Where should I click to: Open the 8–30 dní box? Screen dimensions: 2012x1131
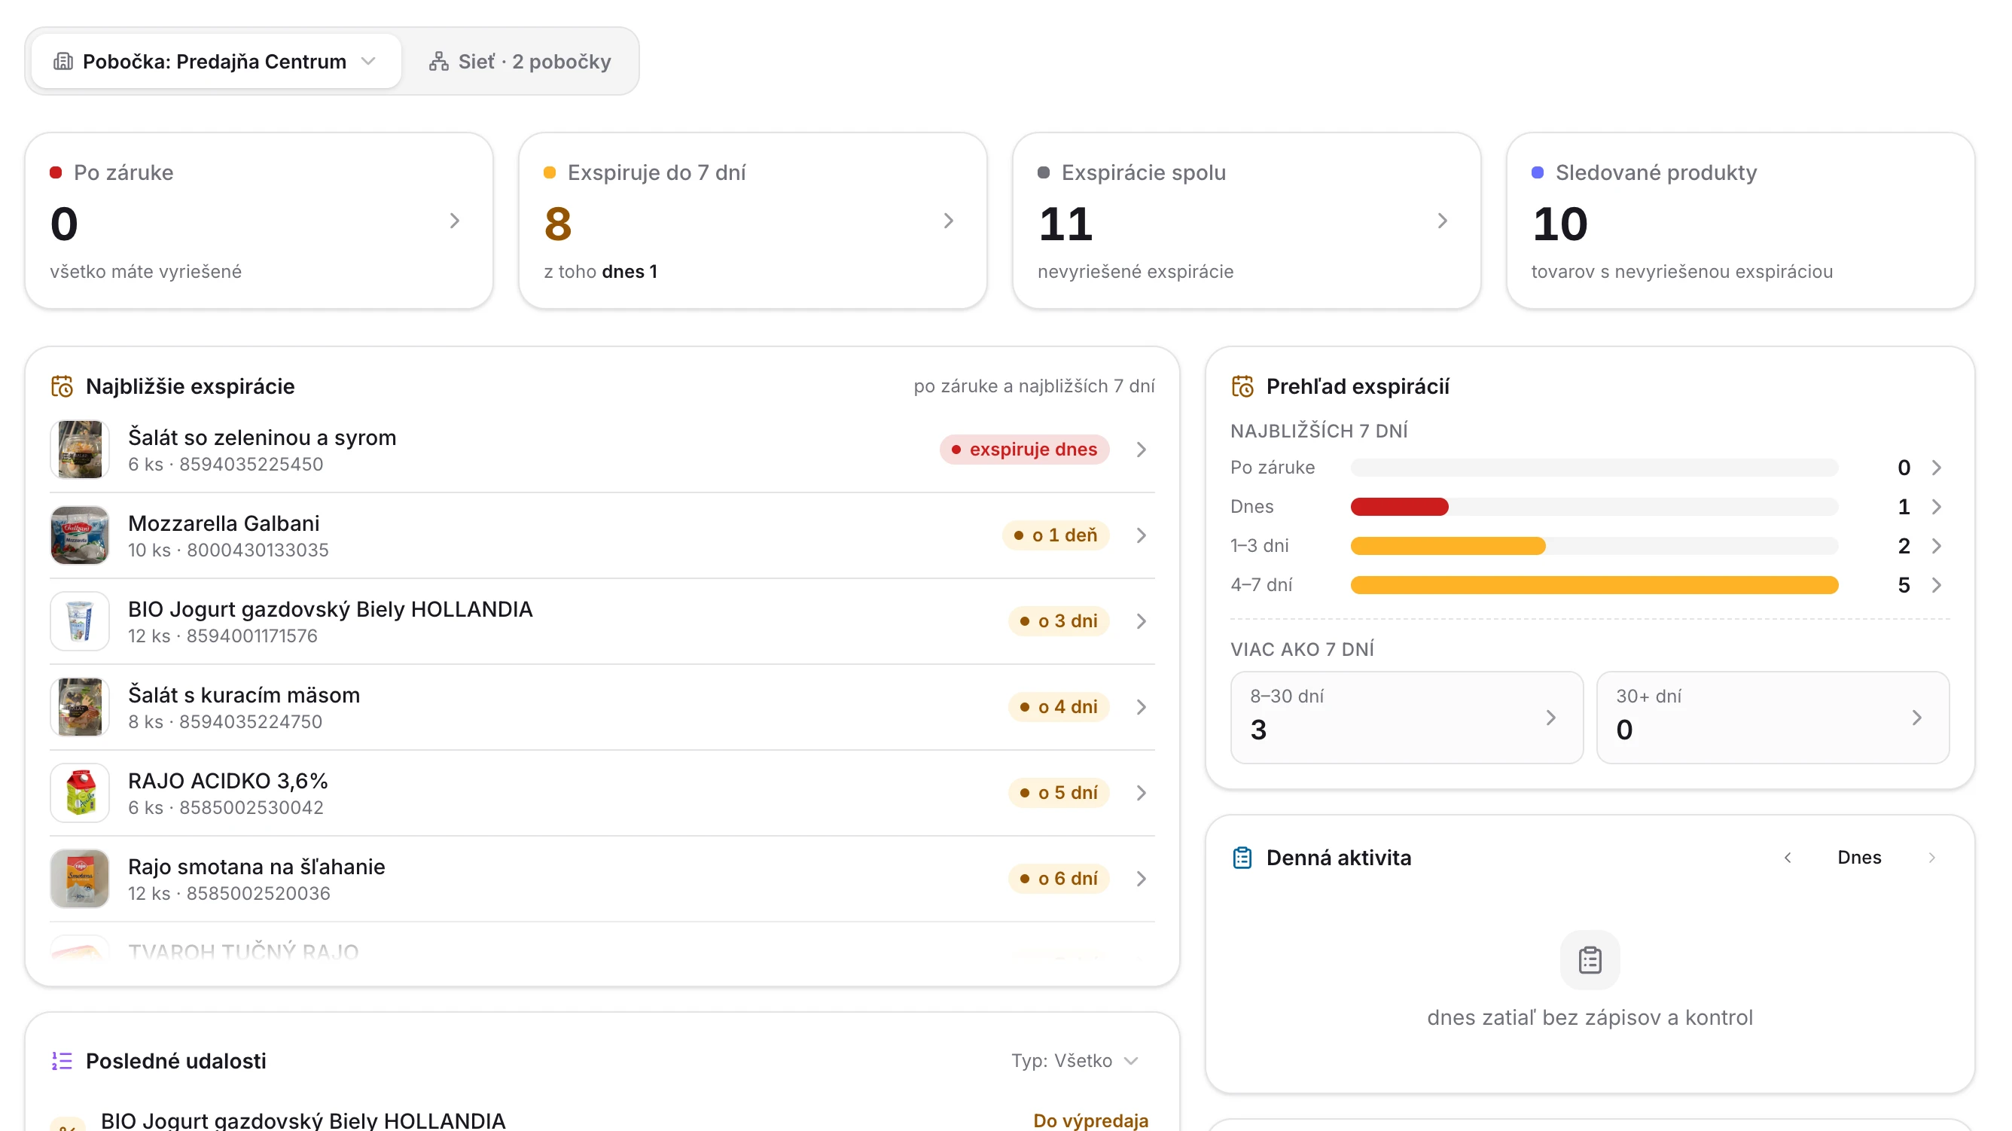[1406, 717]
